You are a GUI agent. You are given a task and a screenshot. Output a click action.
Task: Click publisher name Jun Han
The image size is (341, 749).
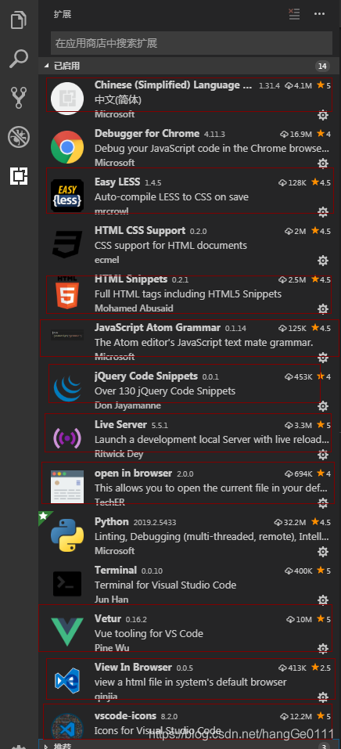111,600
